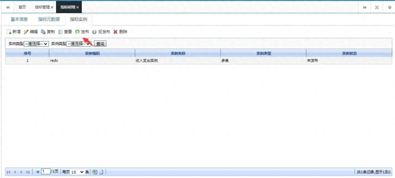Click the cell '收入支出实例'
Viewport: 395px width, 178px height.
click(x=178, y=61)
